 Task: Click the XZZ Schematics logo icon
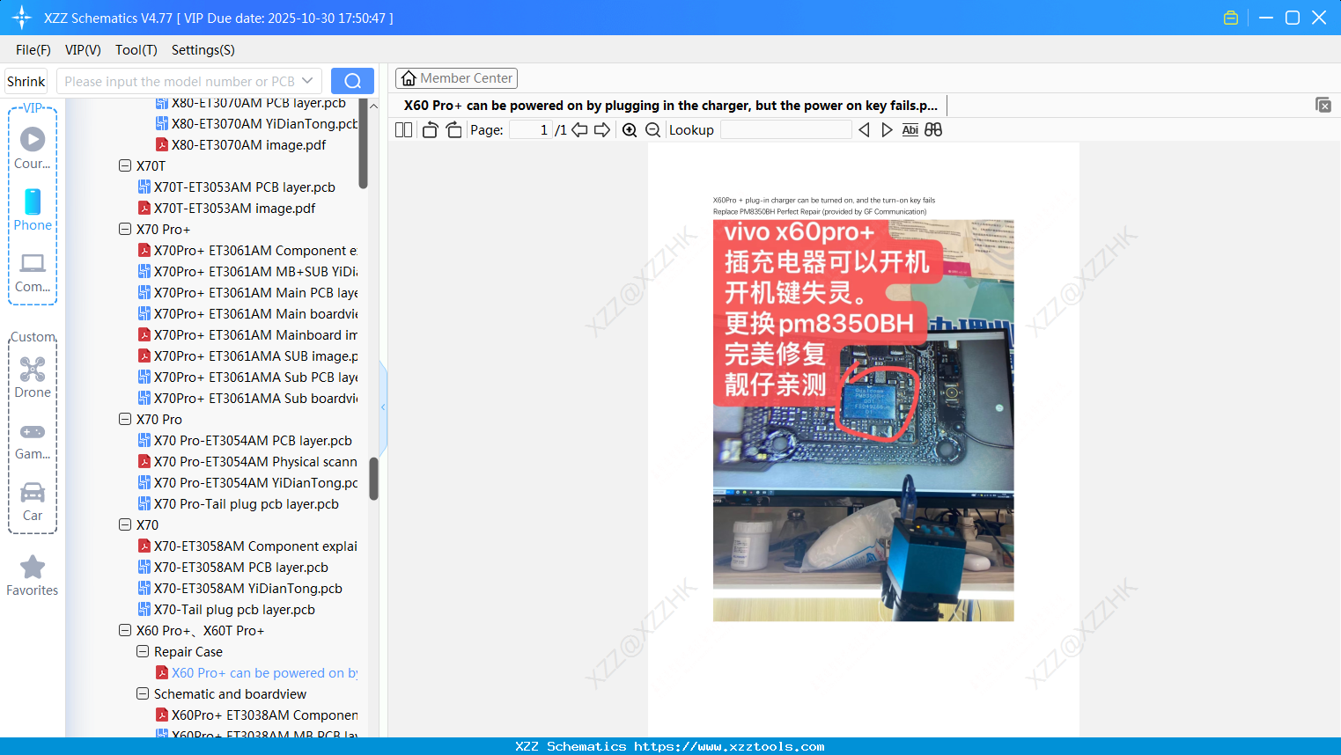click(x=22, y=18)
